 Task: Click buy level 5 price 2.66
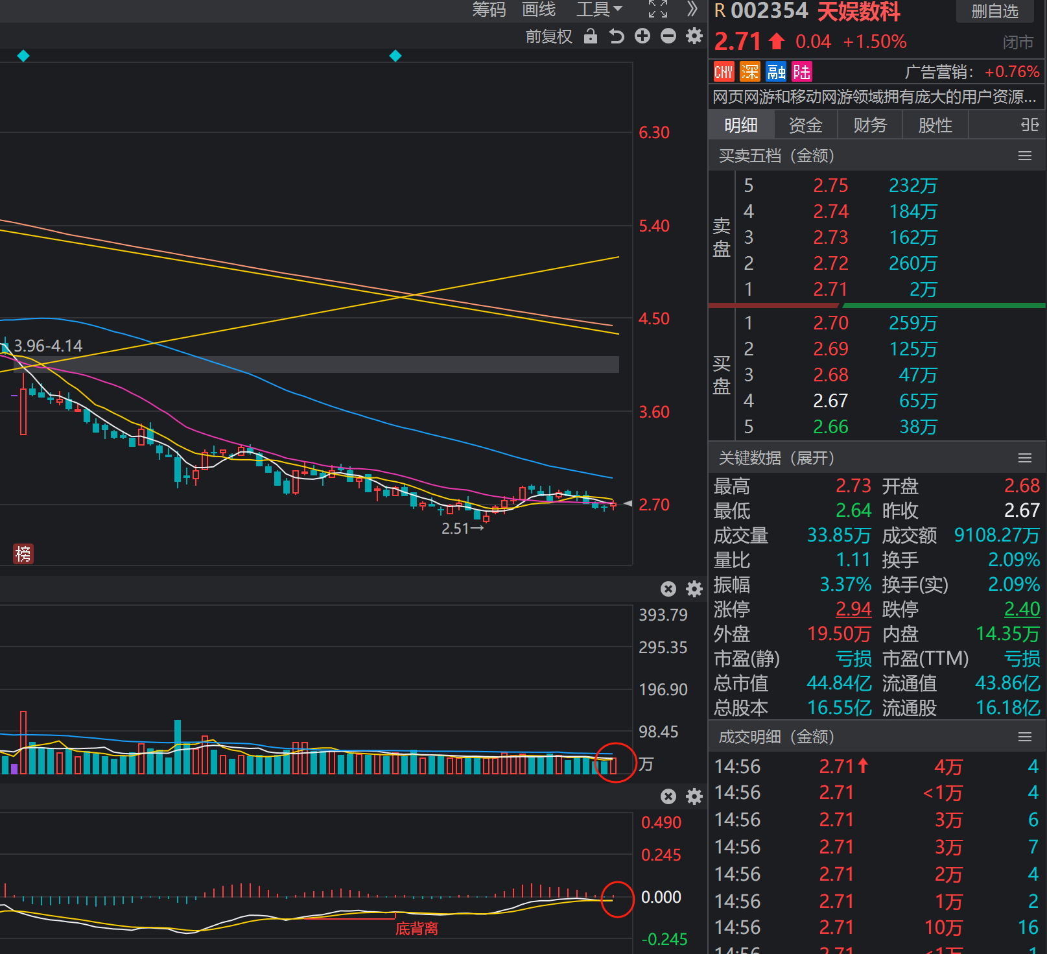830,427
